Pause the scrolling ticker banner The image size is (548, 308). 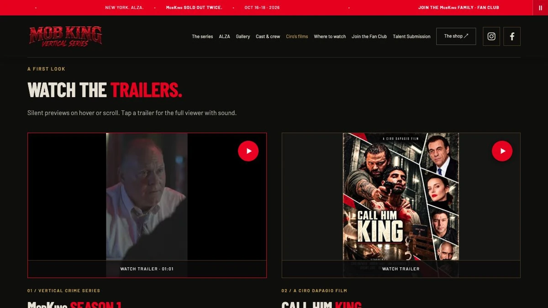[540, 8]
